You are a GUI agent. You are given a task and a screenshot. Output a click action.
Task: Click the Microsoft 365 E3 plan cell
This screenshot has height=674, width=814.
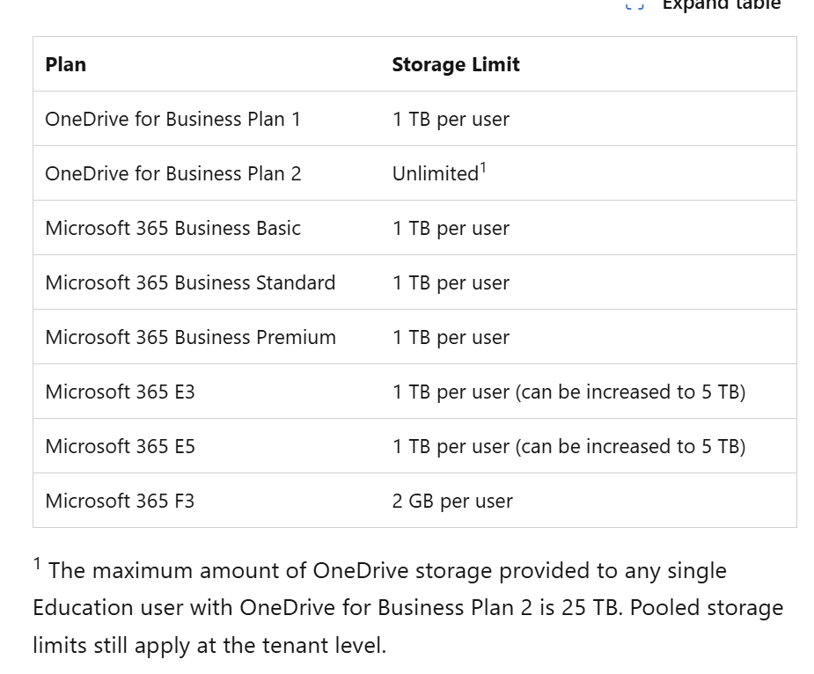pyautogui.click(x=121, y=392)
